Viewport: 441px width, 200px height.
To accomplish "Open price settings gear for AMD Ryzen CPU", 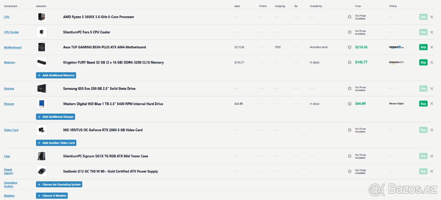I will (349, 17).
